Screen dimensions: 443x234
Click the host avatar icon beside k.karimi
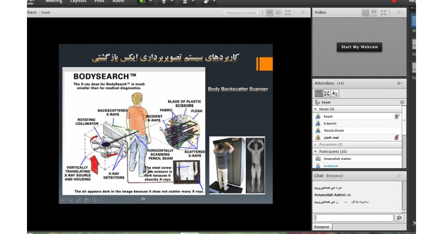tap(318, 123)
